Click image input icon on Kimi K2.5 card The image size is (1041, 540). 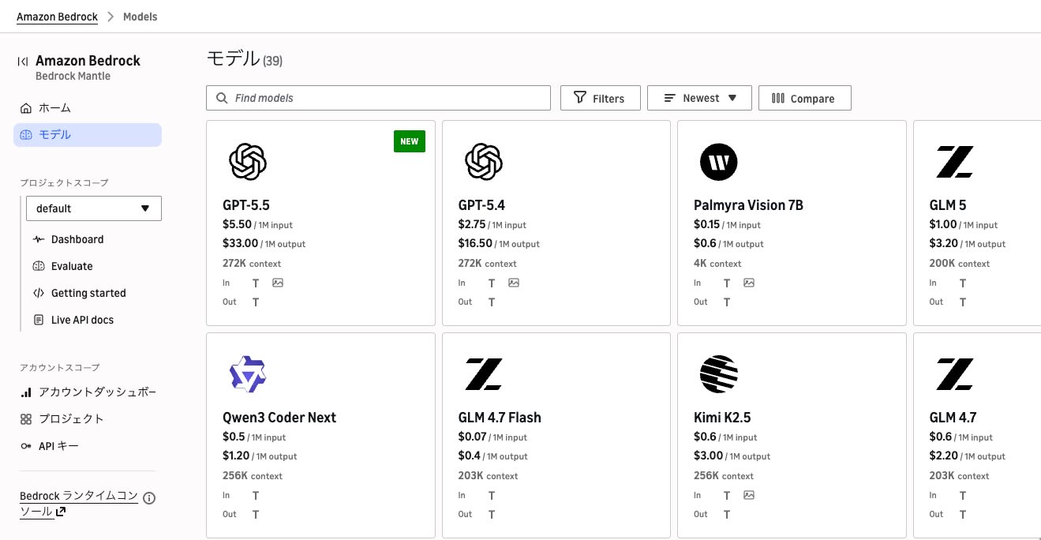(749, 495)
